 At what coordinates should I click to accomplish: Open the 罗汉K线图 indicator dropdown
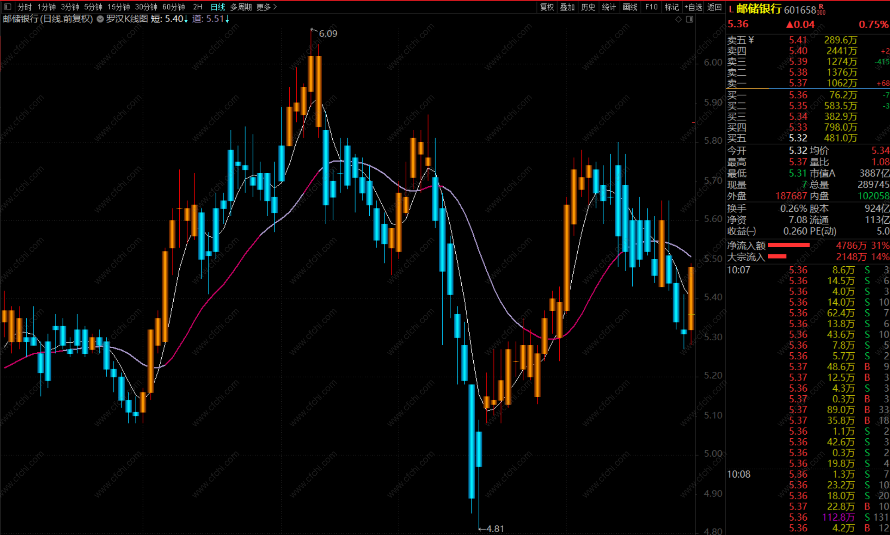click(100, 19)
